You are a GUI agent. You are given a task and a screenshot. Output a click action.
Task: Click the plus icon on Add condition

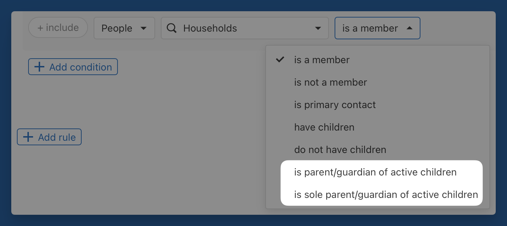39,67
